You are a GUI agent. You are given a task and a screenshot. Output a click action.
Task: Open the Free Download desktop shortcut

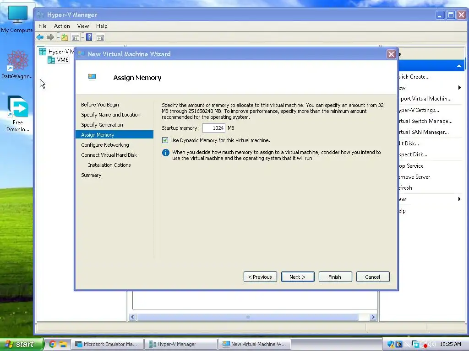(x=18, y=114)
